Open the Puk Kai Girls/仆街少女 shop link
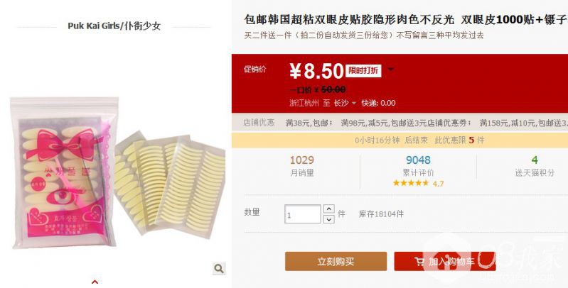 click(114, 26)
